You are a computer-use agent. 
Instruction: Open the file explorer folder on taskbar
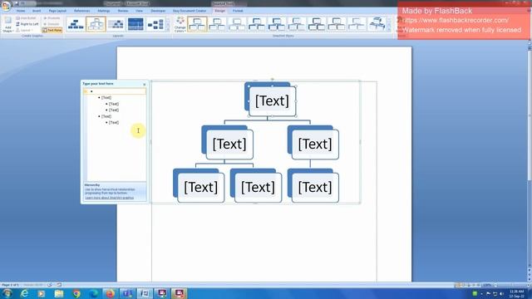(59, 293)
